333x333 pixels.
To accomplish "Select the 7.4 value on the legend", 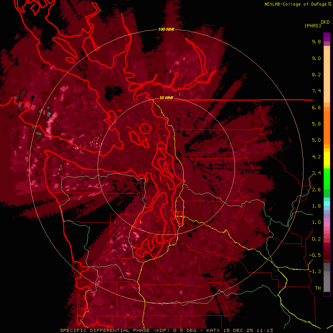I will pyautogui.click(x=316, y=91).
